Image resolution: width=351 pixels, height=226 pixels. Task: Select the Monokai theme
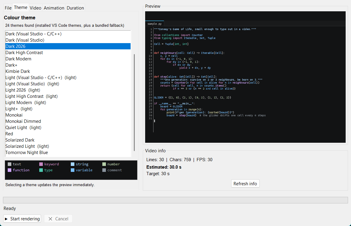click(68, 115)
